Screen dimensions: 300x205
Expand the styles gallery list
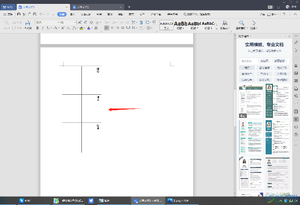217,29
